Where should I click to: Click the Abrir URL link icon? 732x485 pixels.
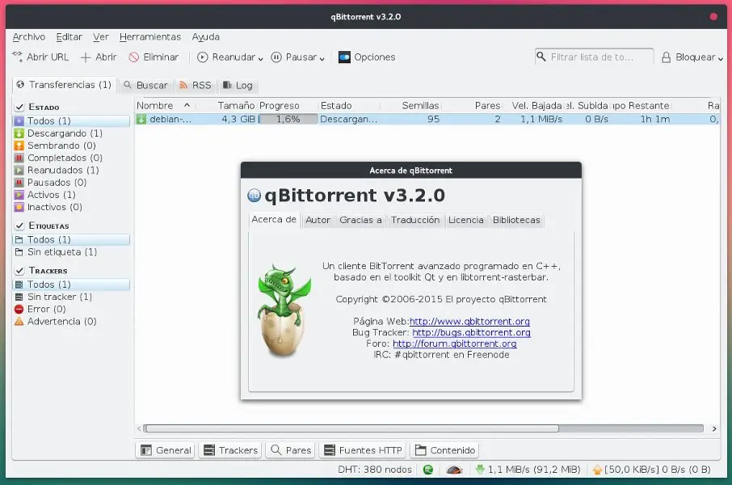coord(17,57)
